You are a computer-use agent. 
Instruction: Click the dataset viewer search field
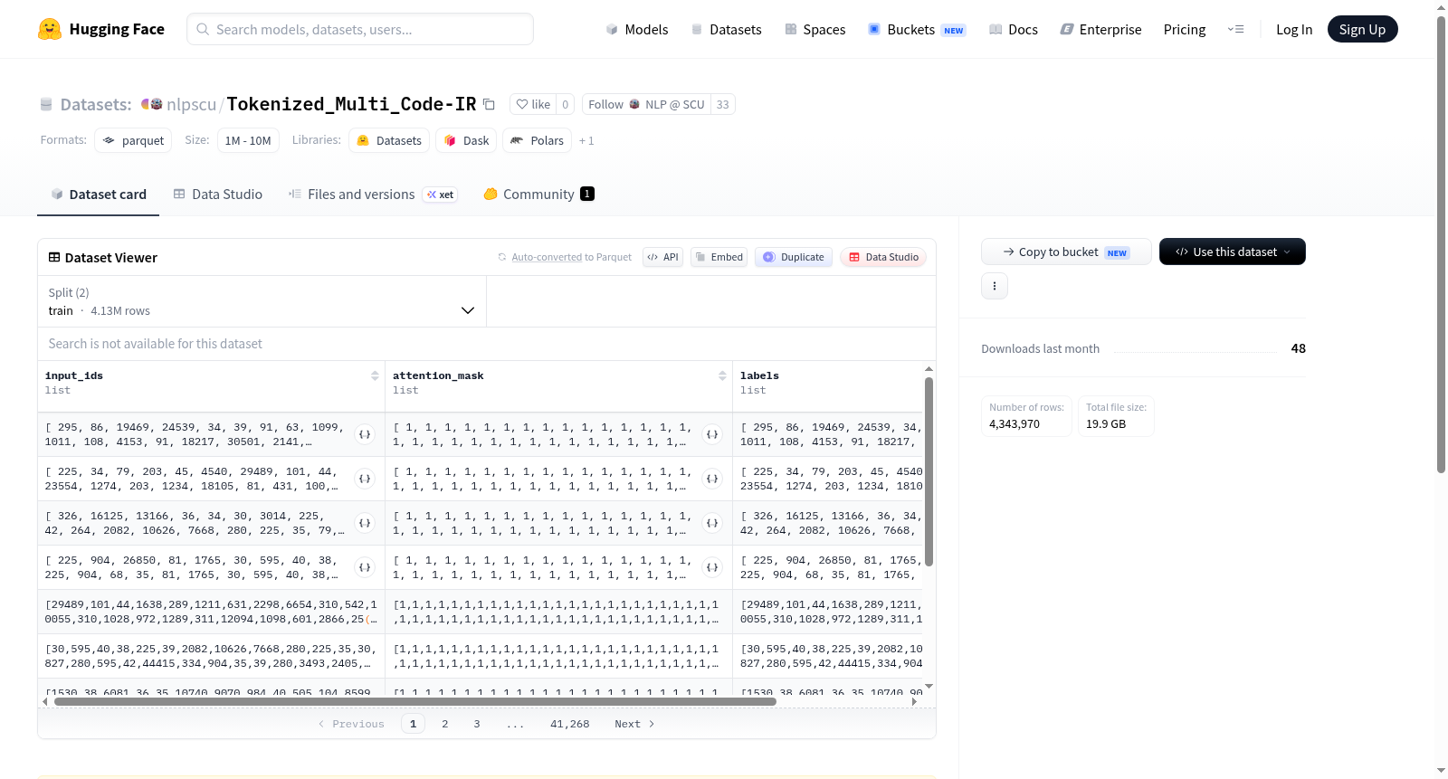tap(487, 344)
